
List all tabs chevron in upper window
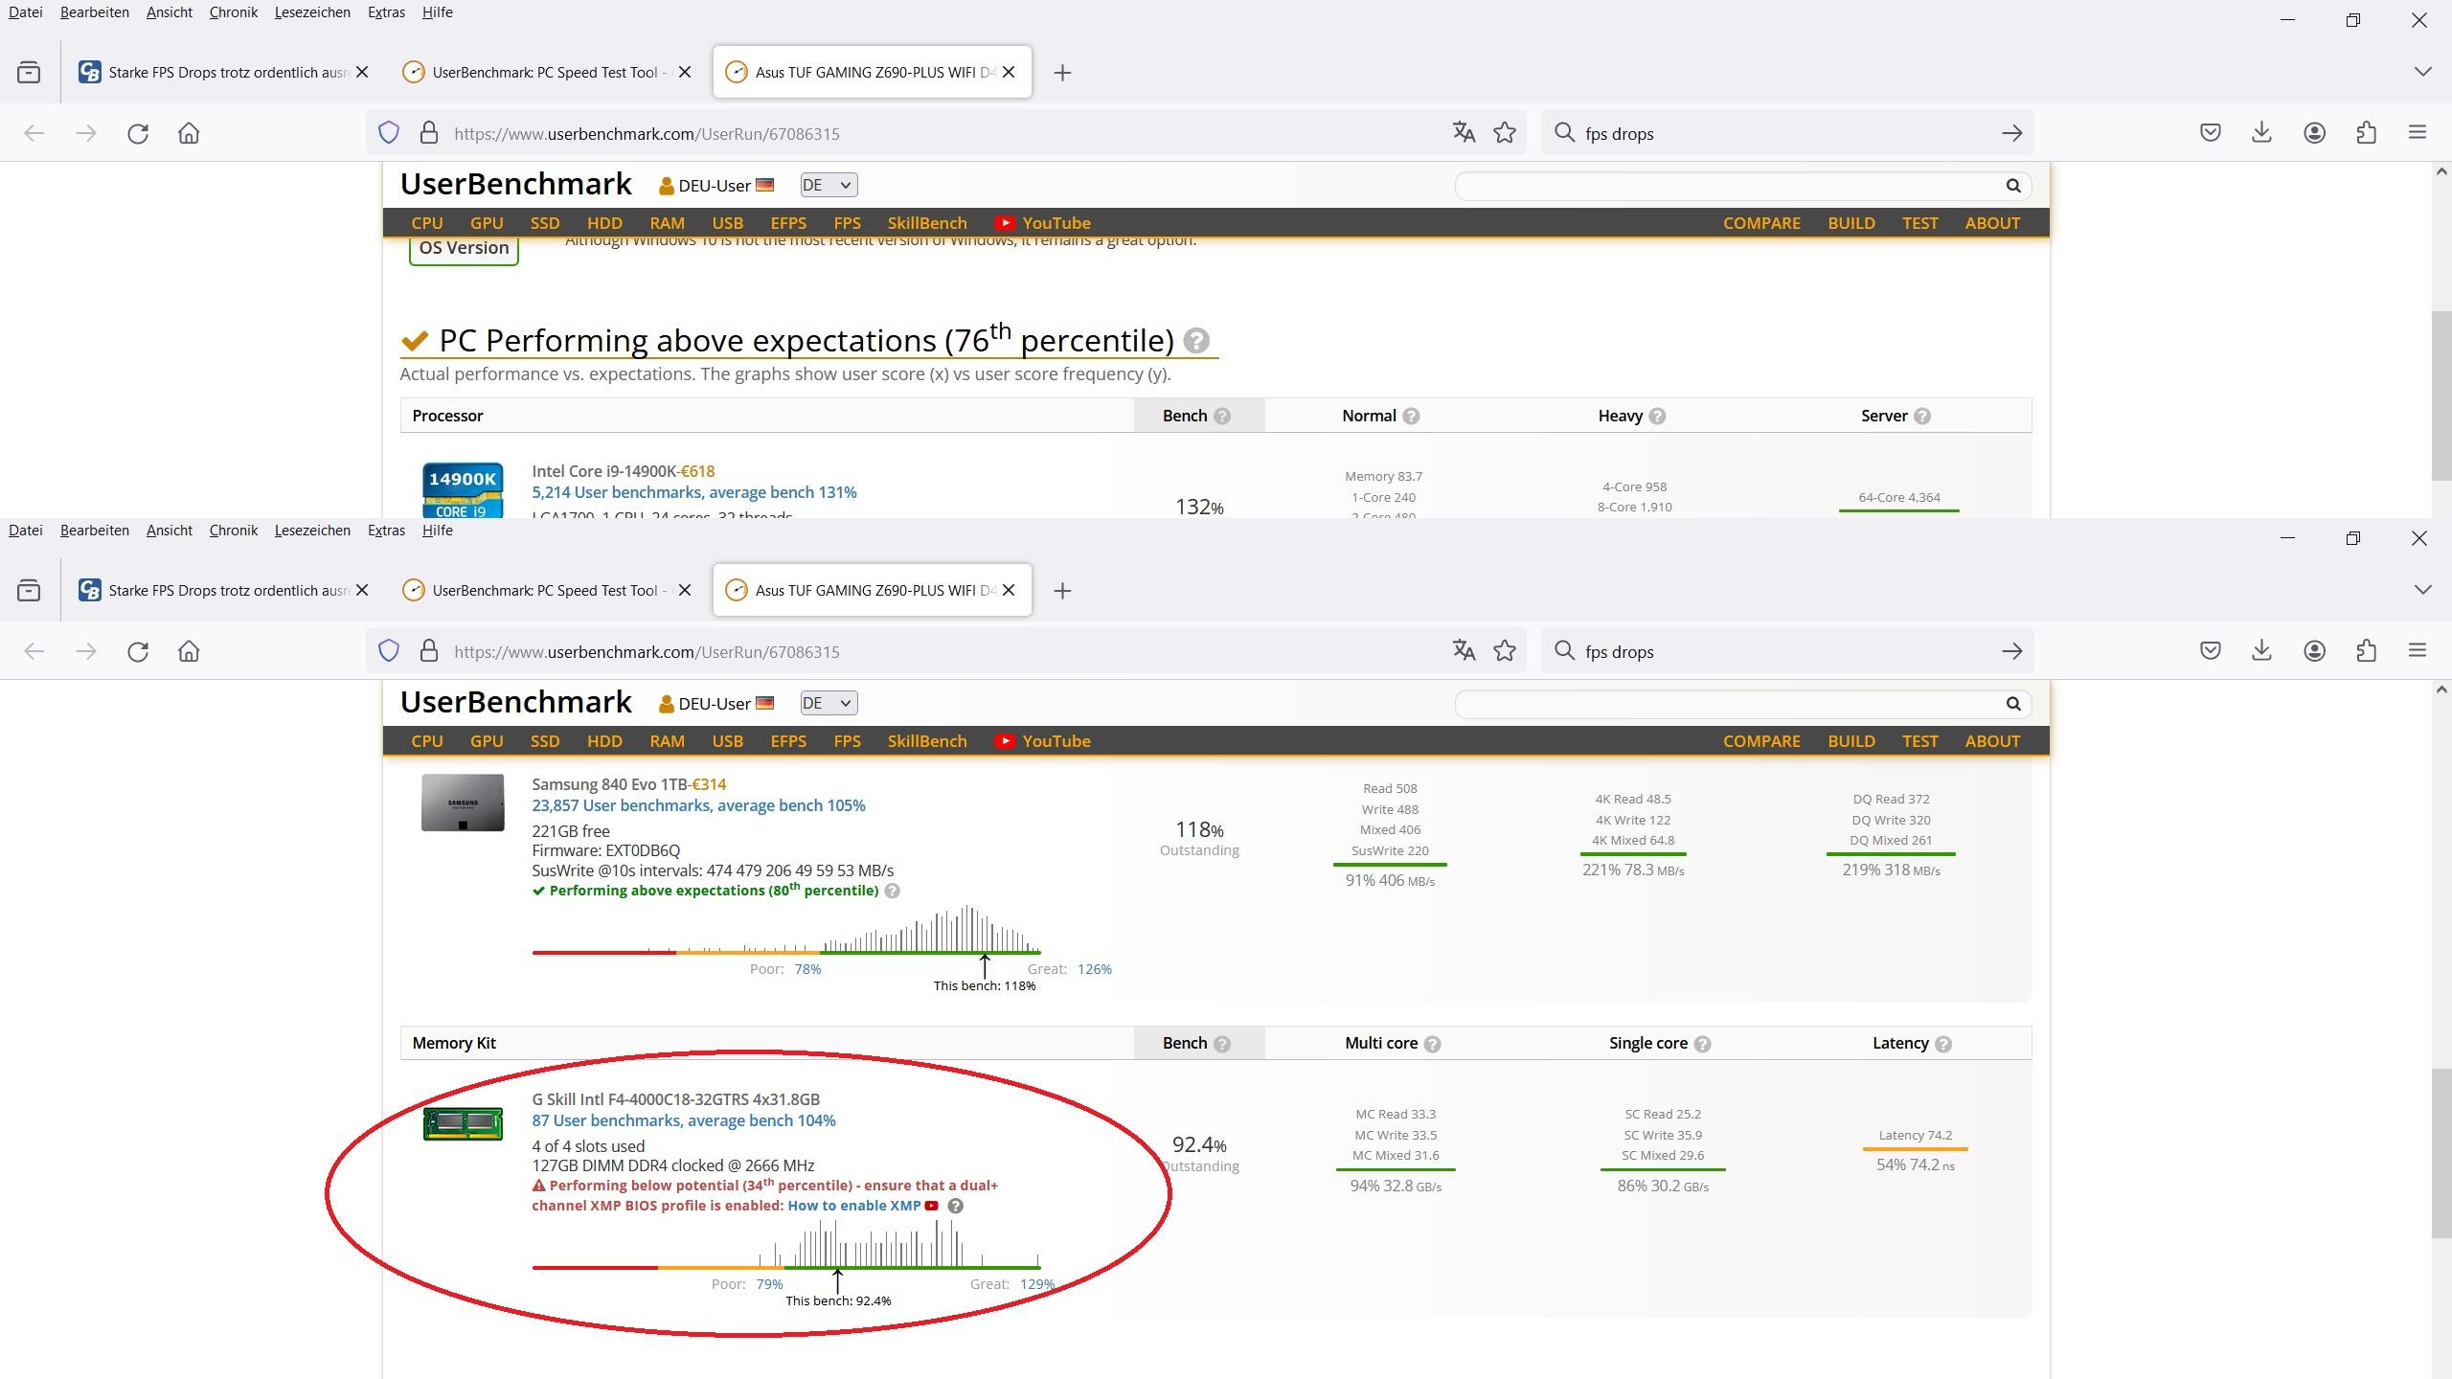[2423, 72]
